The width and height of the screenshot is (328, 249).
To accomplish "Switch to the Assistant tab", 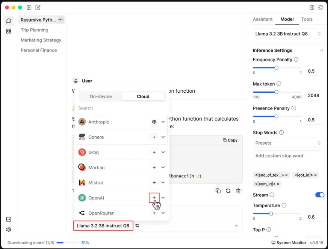I will 263,19.
